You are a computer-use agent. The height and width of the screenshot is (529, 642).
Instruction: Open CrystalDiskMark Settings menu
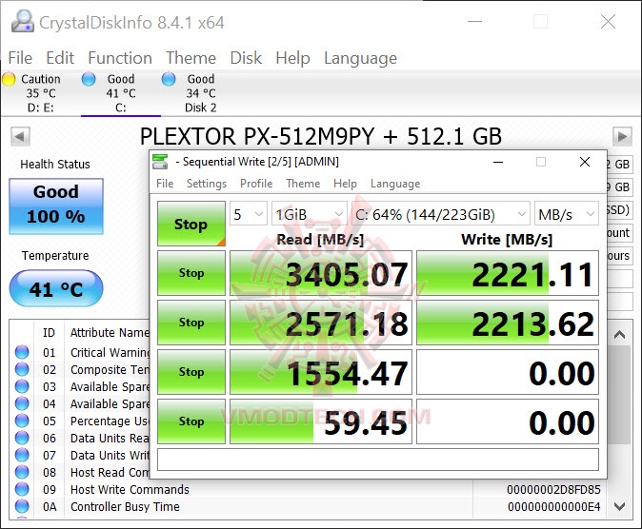207,184
